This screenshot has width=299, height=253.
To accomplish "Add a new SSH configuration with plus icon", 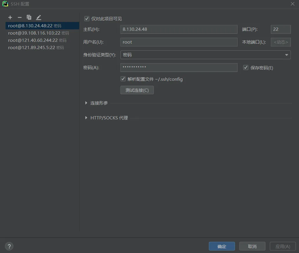I will 10,17.
